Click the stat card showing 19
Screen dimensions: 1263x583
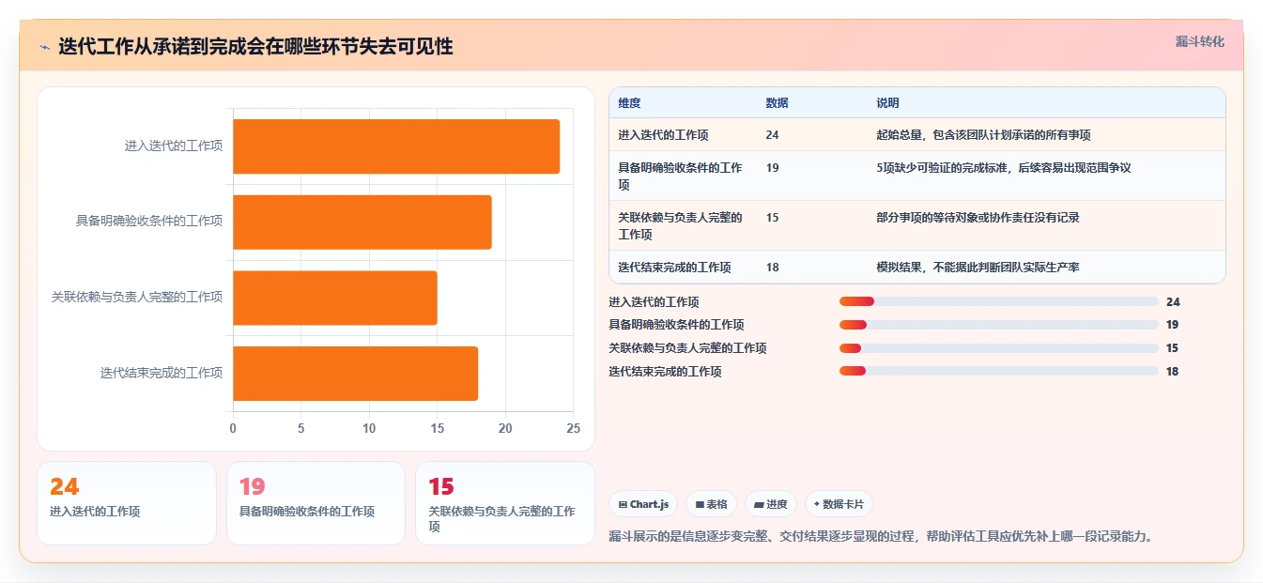(316, 503)
